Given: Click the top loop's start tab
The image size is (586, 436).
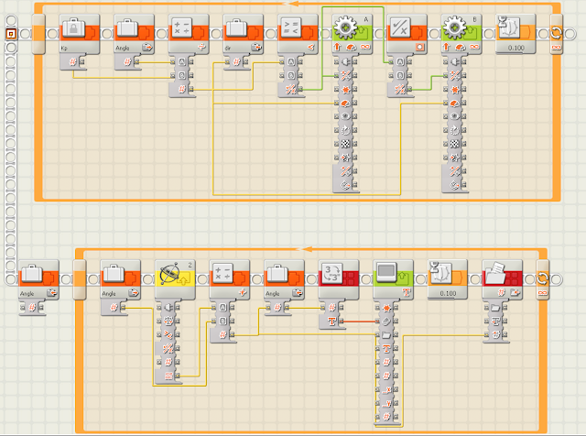Looking at the screenshot, I should point(38,34).
